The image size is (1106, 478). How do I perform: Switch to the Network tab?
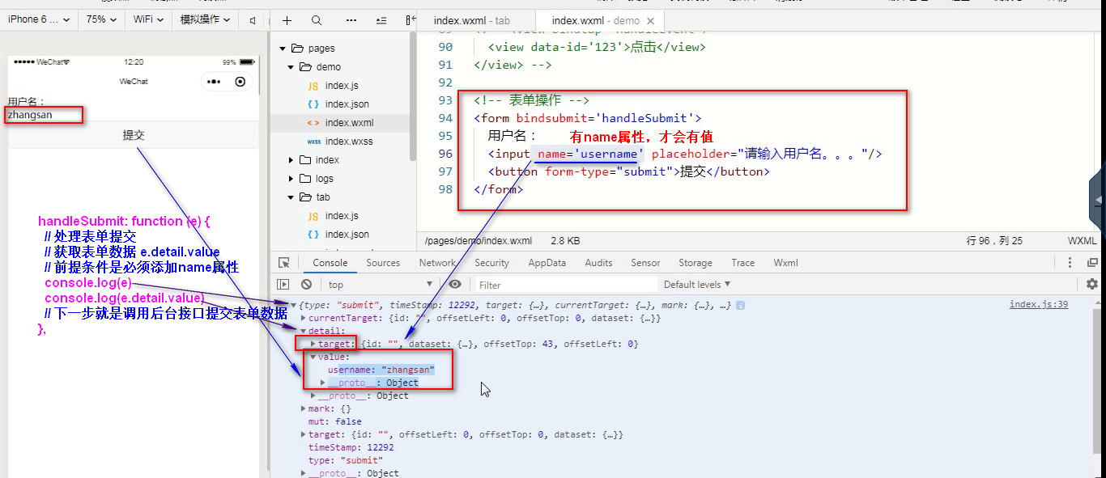pyautogui.click(x=437, y=262)
